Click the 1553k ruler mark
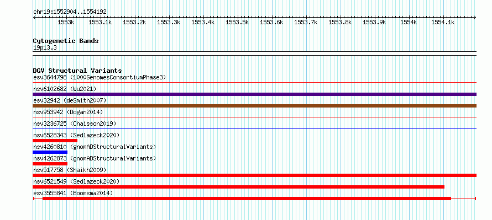 (x=66, y=22)
